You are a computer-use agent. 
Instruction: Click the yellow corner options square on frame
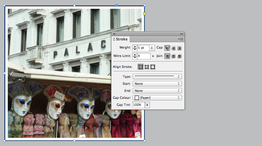pos(145,14)
